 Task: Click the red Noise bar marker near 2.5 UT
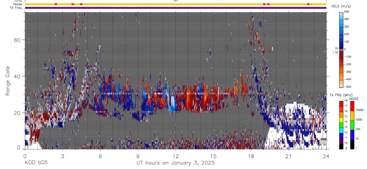pos(56,4)
